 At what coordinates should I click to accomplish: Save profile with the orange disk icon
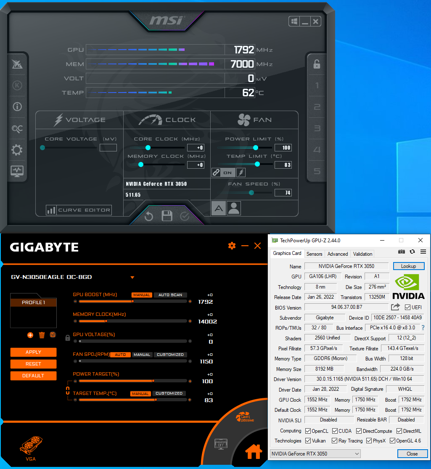pos(53,335)
